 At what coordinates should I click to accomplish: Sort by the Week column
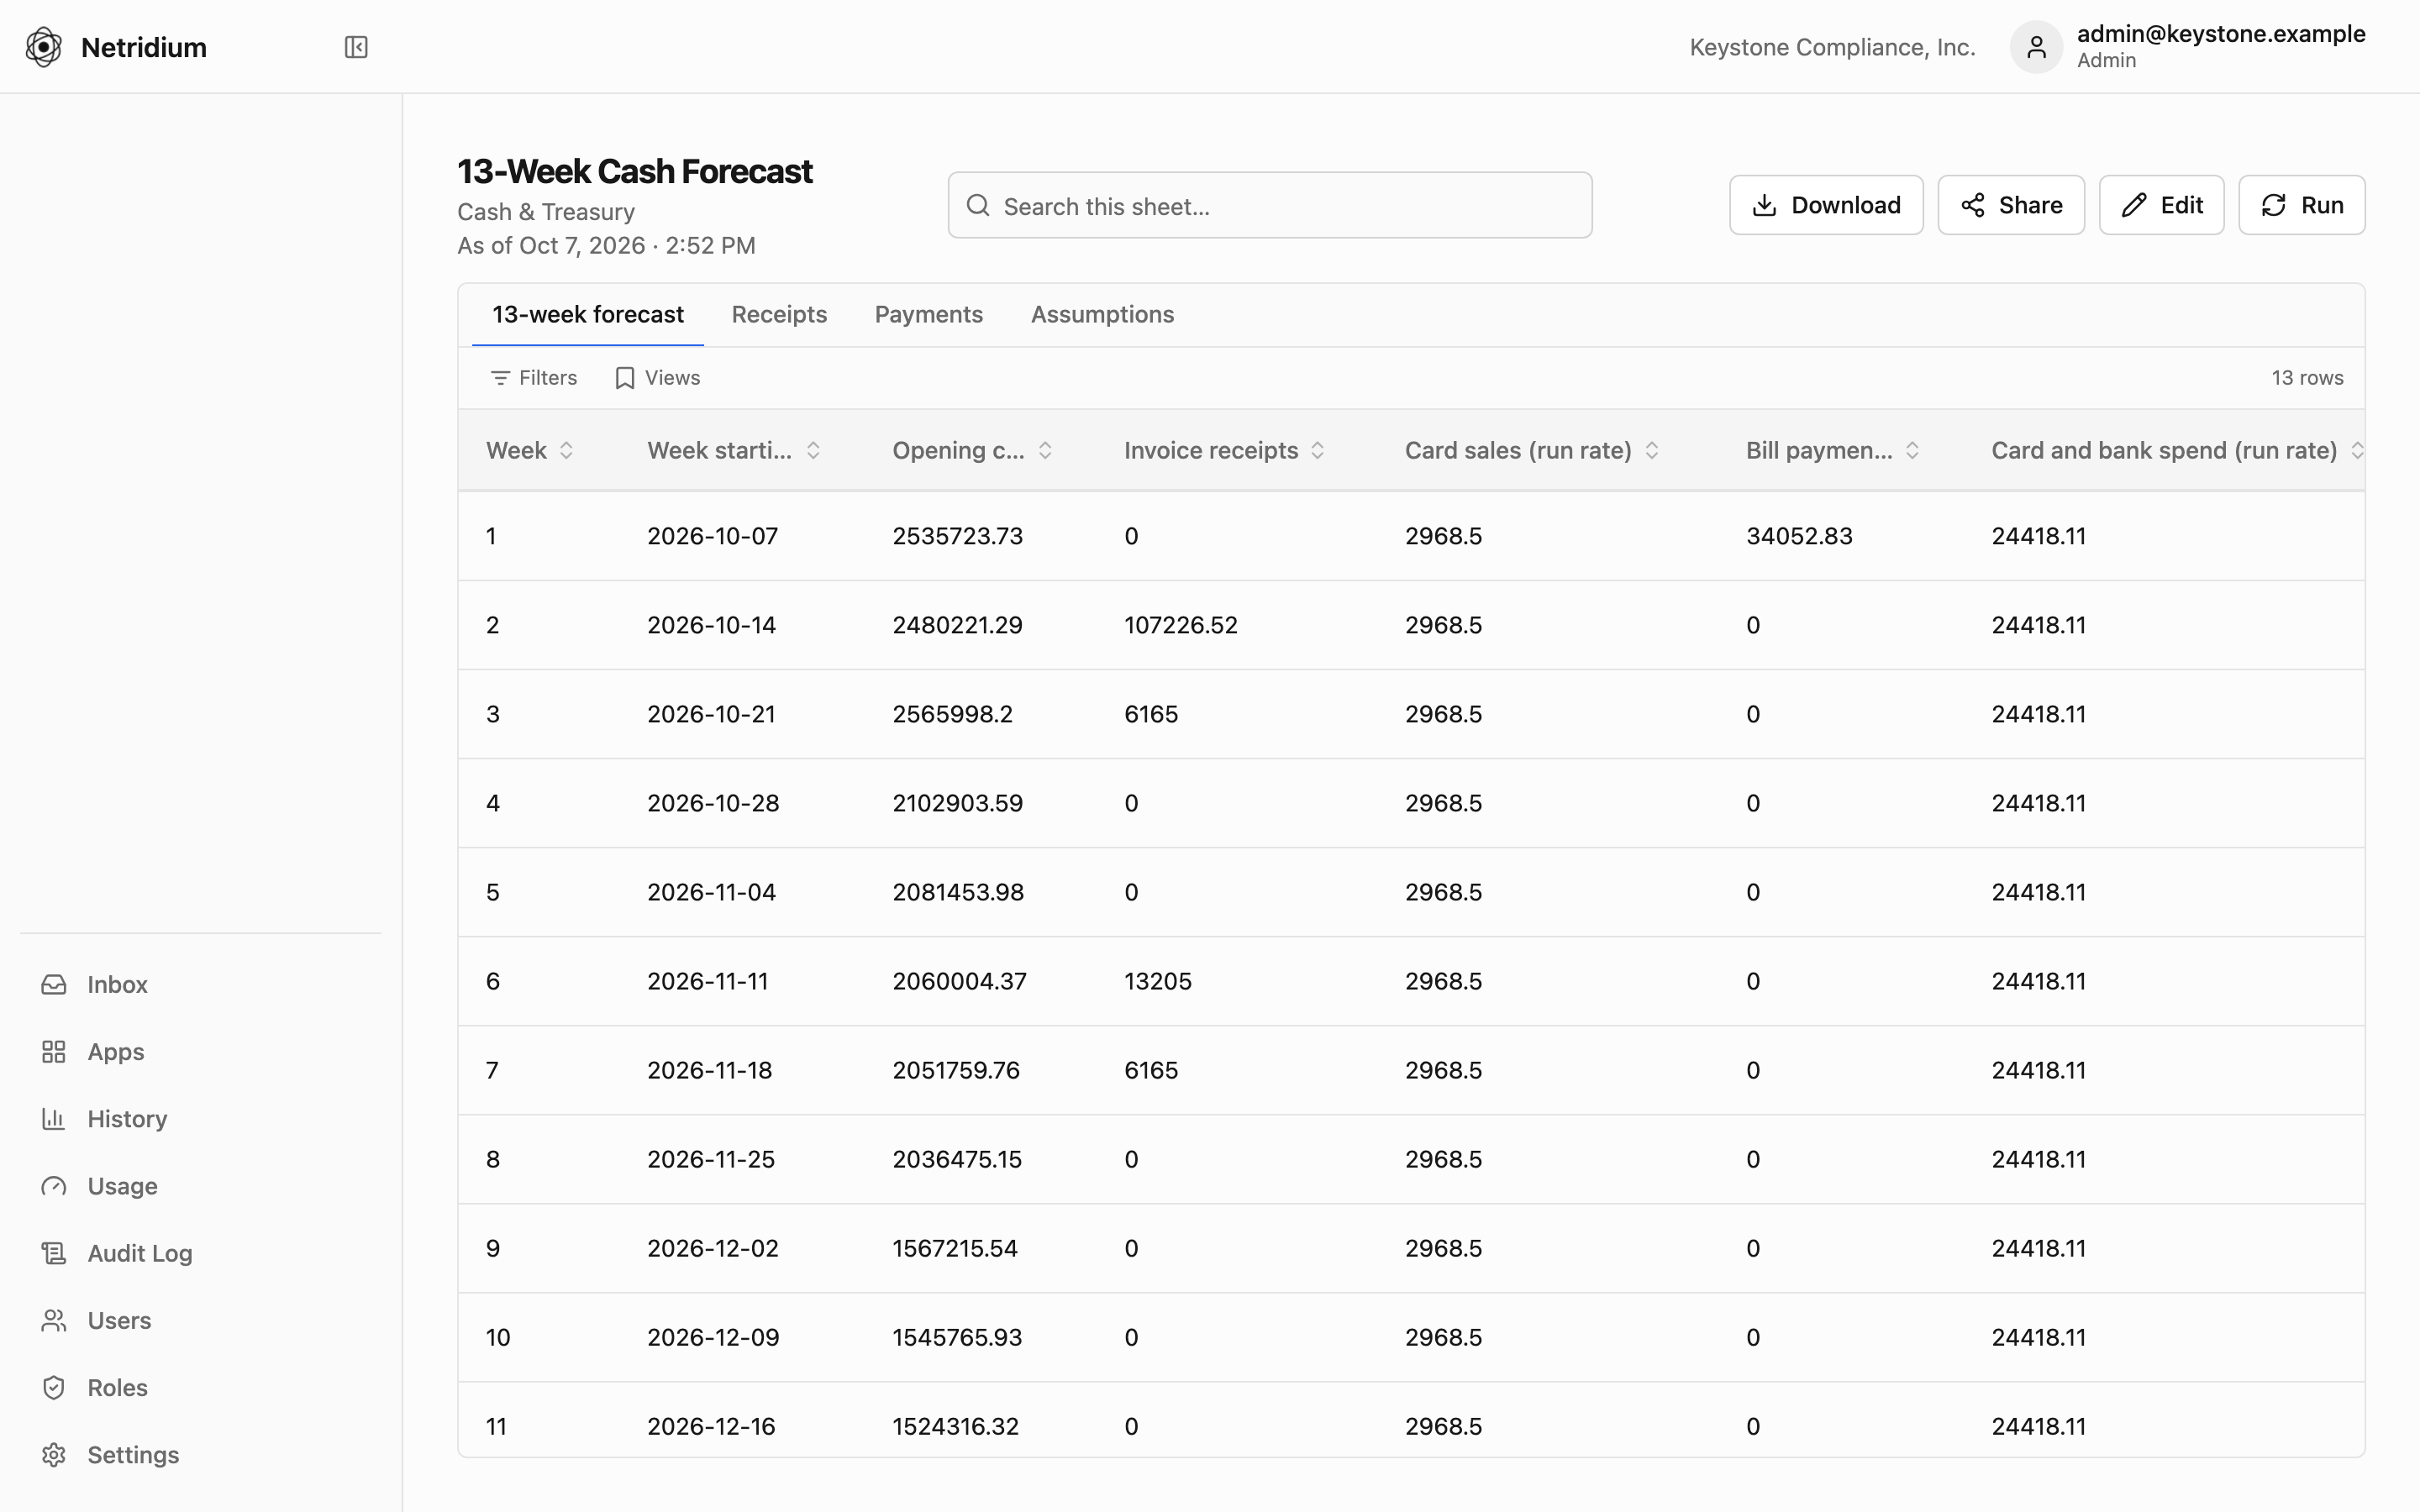point(566,450)
